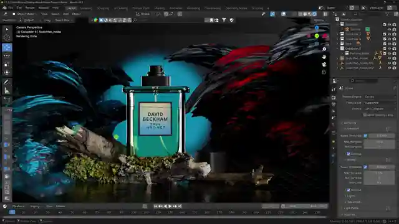Open the timeline Playback menu
Screen dimensions: 399x224
[x=18, y=206]
